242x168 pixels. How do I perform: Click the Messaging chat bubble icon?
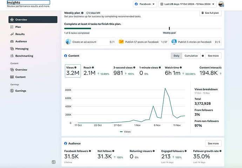tap(12, 49)
